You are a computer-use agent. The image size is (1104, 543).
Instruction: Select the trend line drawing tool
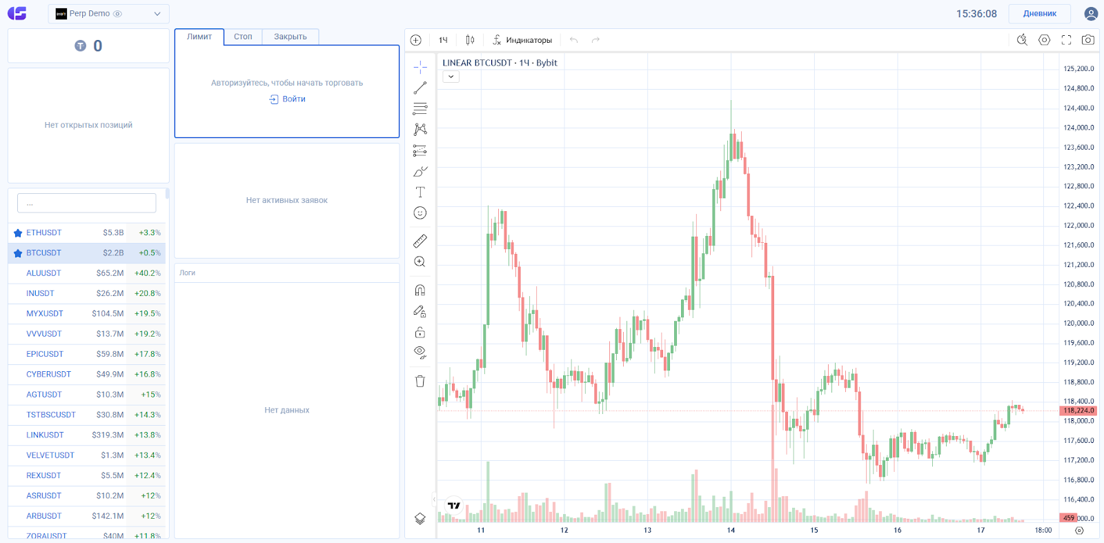[420, 88]
